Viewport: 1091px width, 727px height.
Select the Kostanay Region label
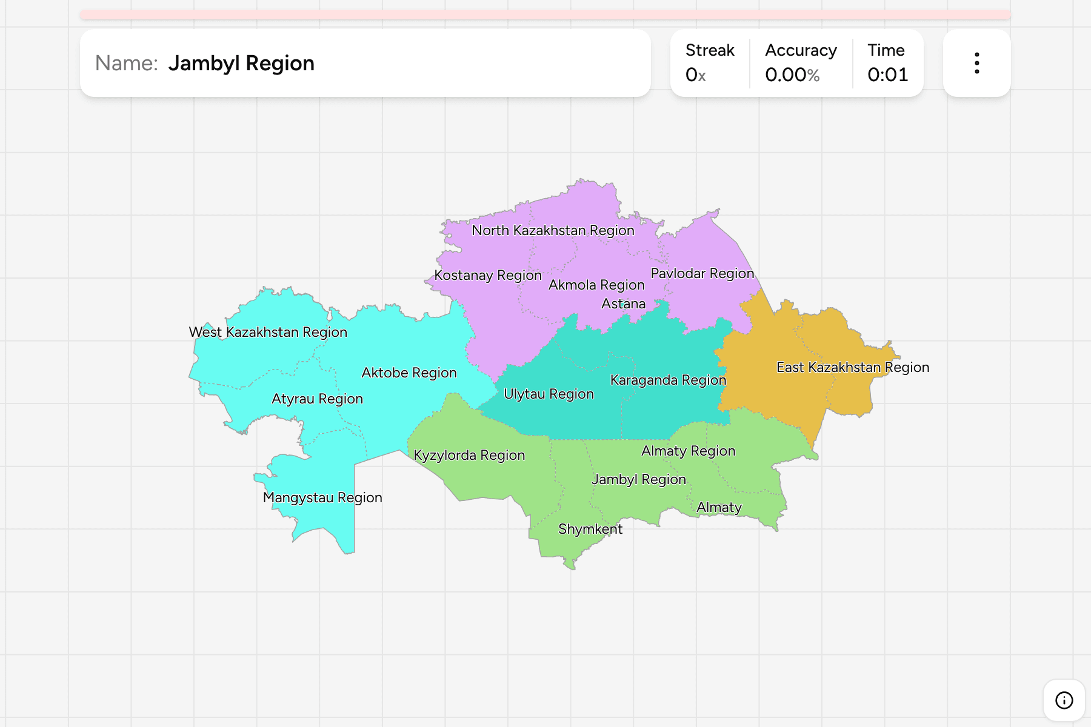[488, 275]
